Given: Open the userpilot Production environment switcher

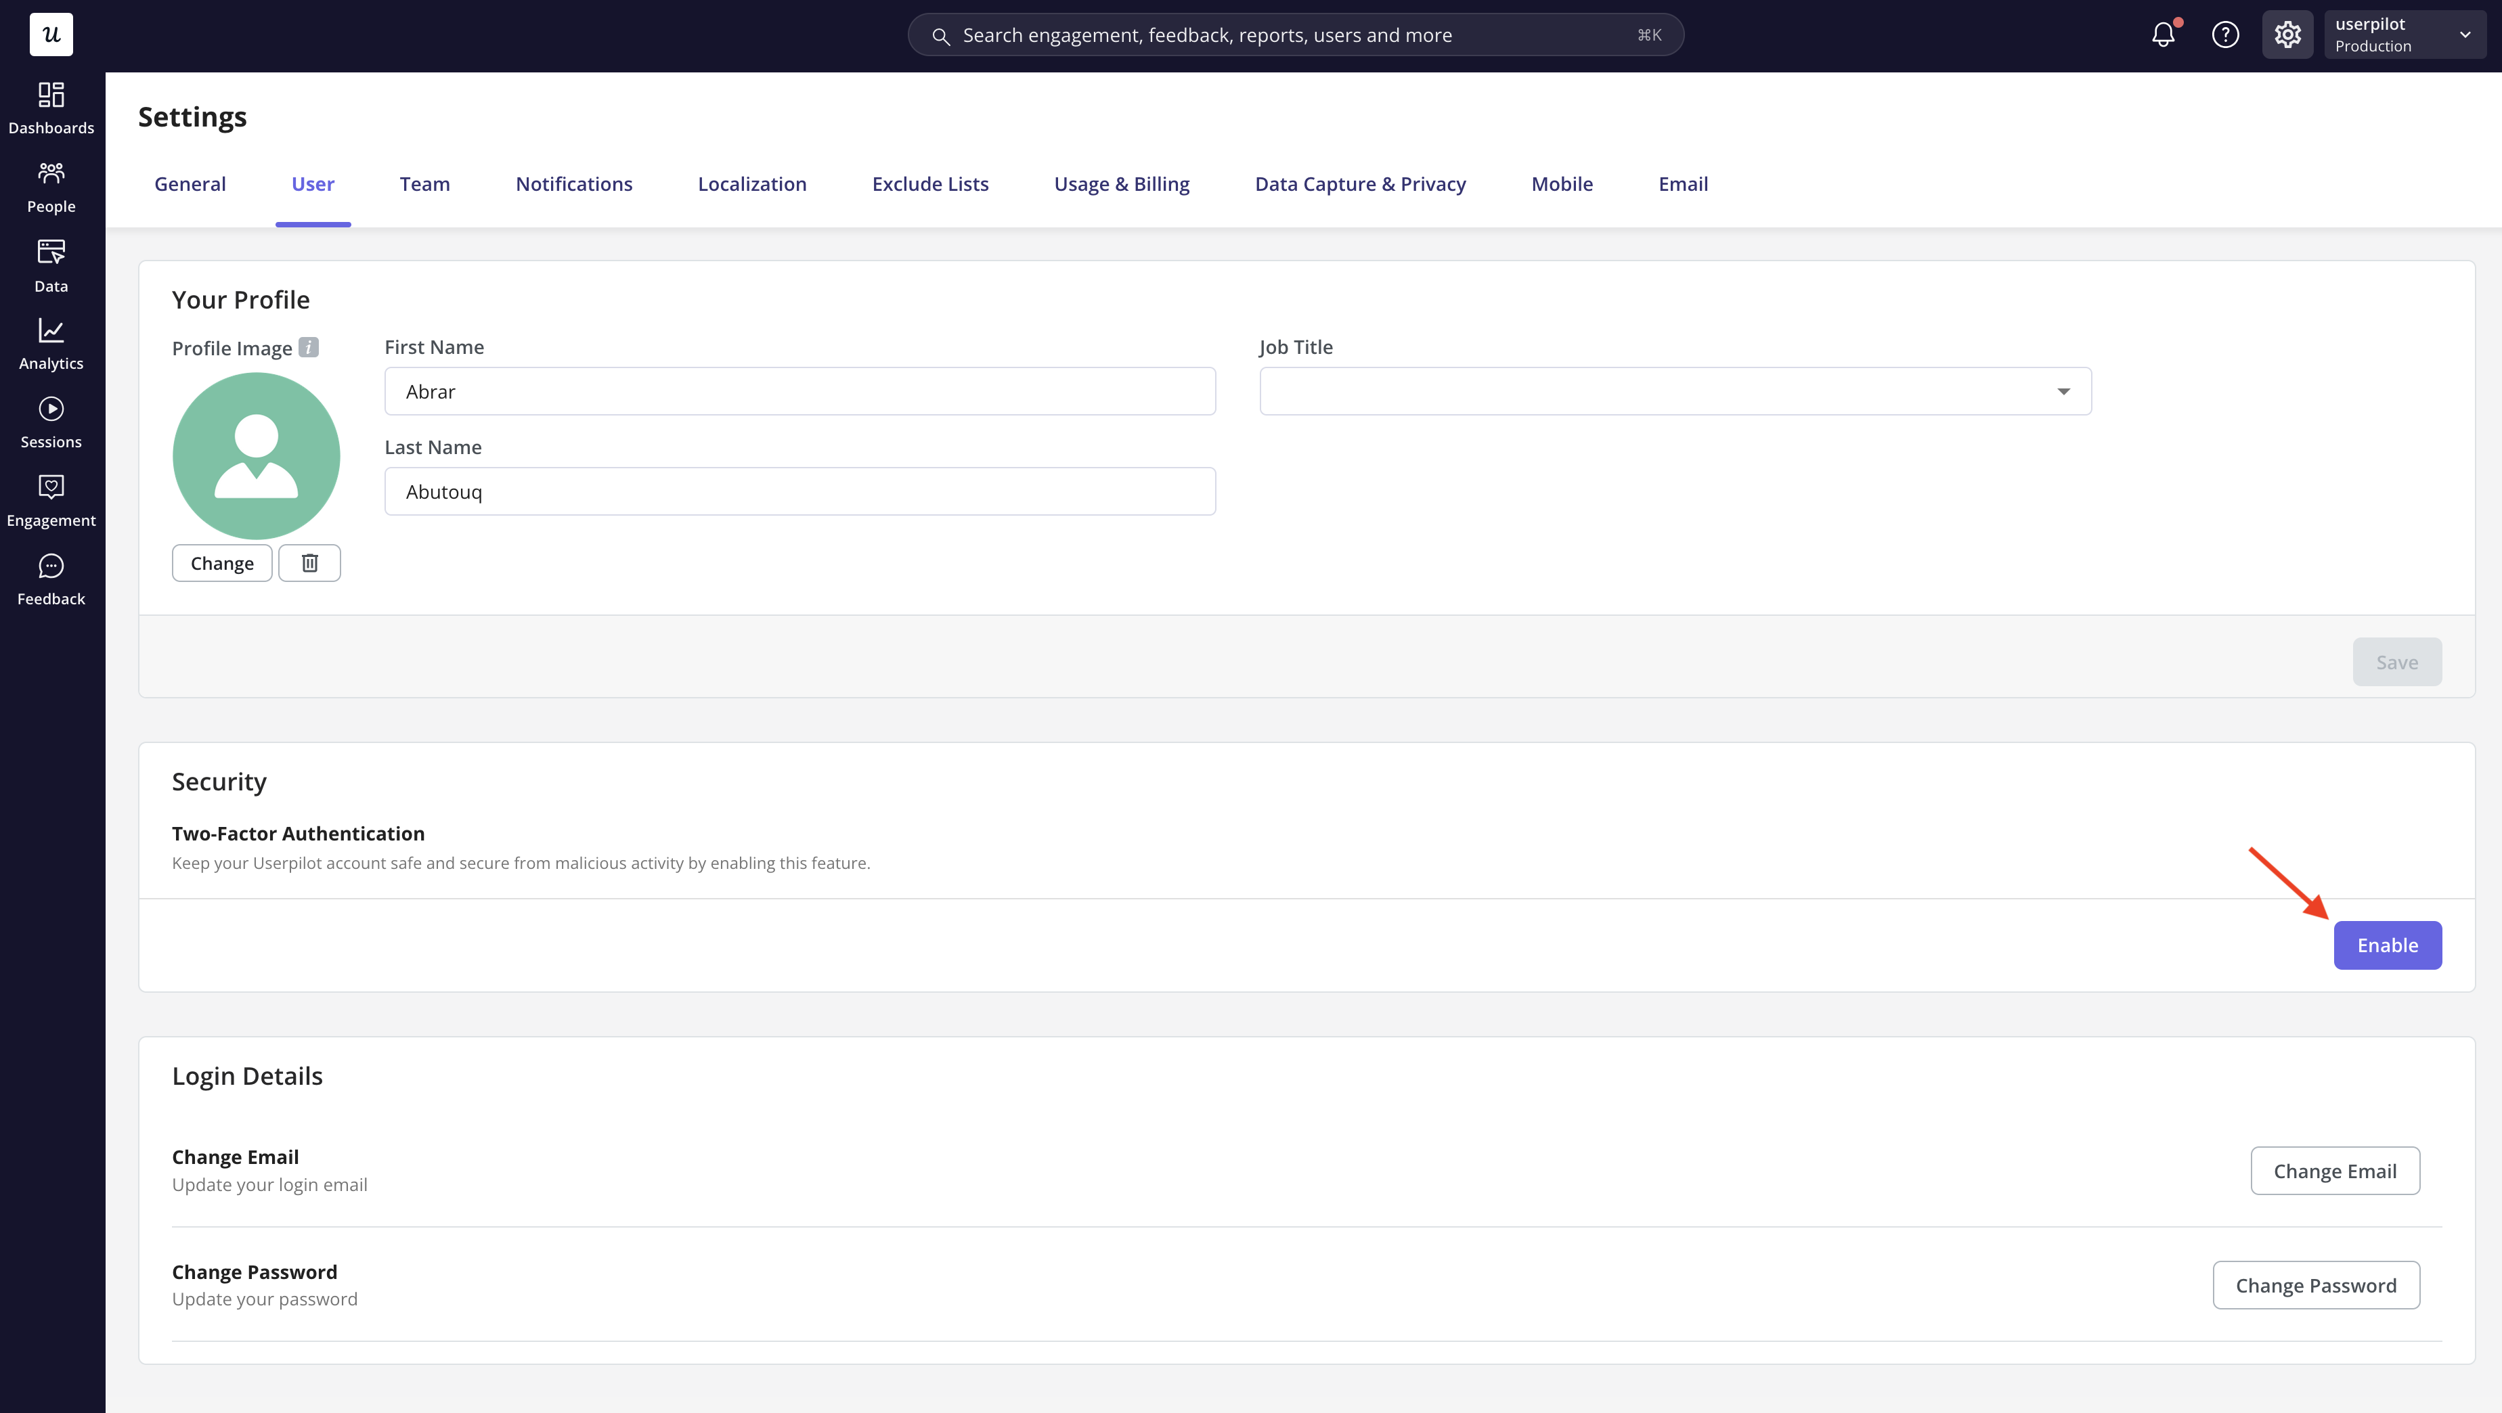Looking at the screenshot, I should point(2403,35).
